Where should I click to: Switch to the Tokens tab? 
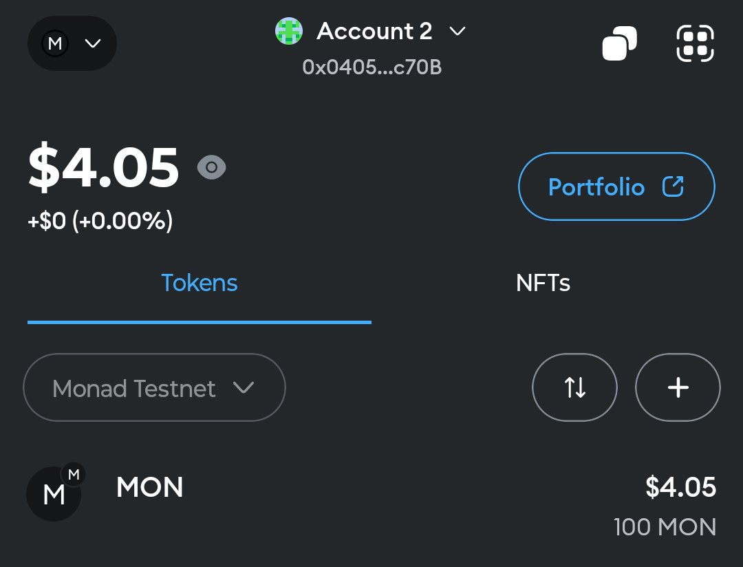pyautogui.click(x=200, y=283)
